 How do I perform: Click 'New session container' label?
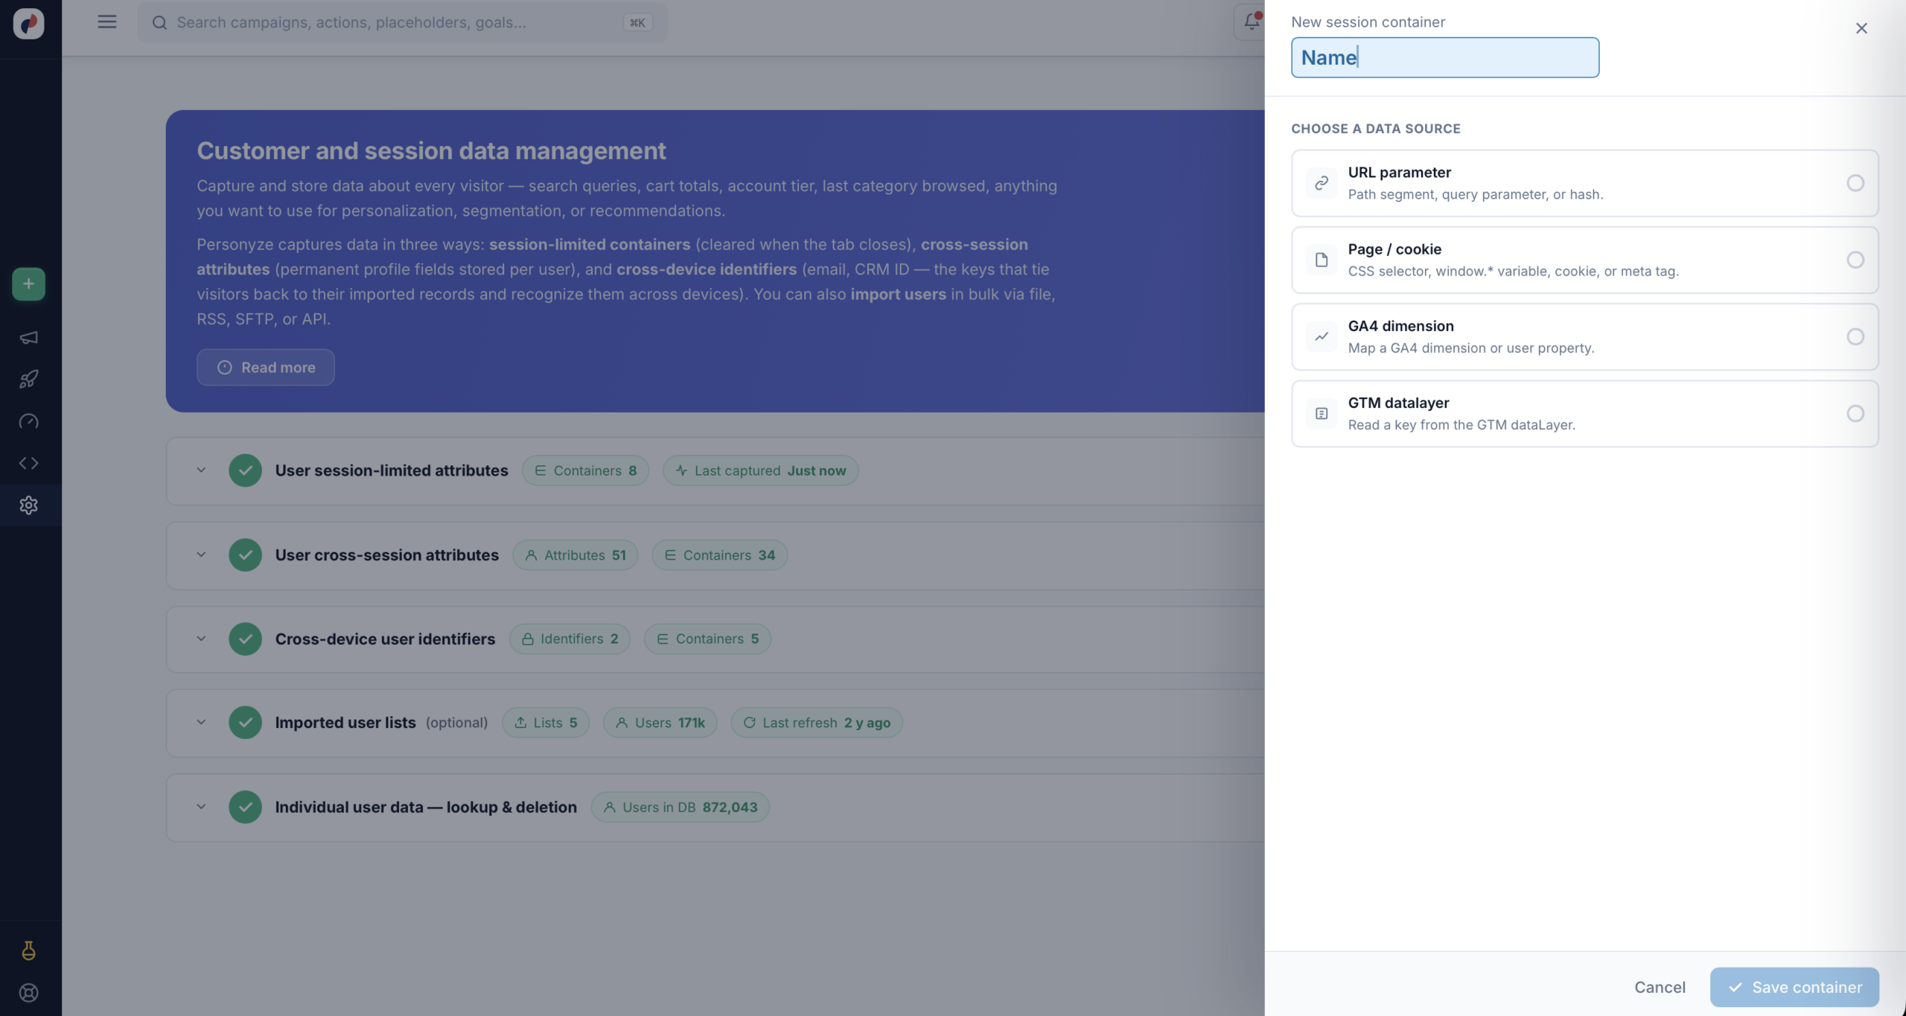[x=1368, y=22]
